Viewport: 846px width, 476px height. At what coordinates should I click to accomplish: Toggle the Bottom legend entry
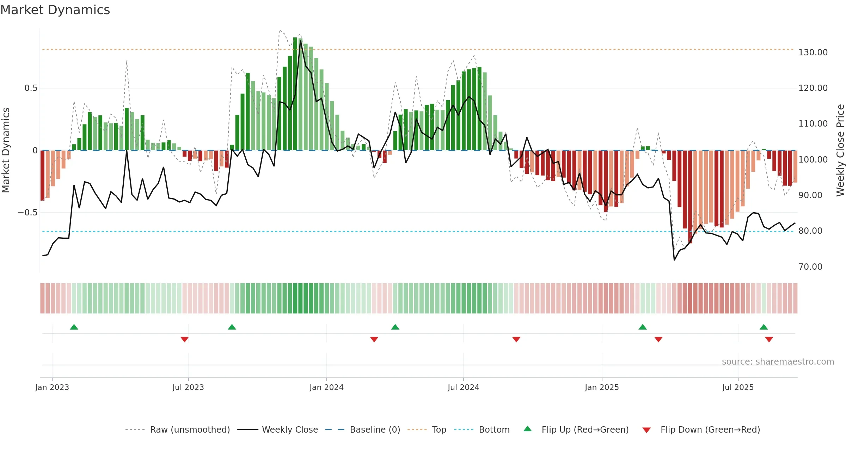(x=482, y=429)
